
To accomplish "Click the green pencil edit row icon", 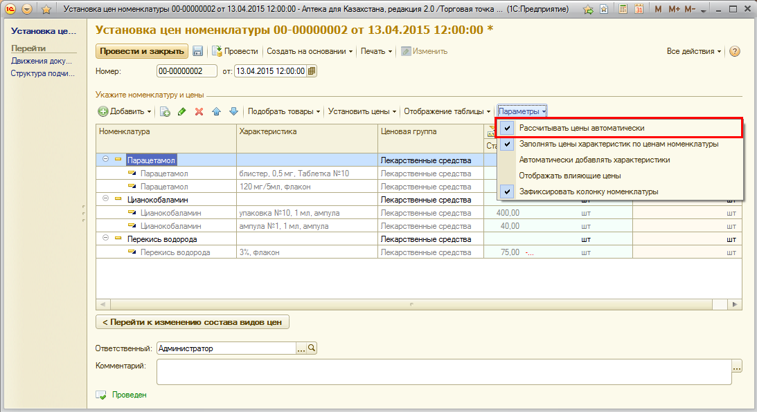I will pyautogui.click(x=181, y=111).
